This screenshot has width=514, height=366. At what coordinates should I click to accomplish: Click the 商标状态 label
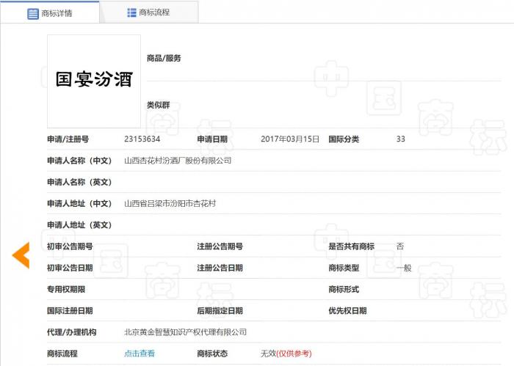tap(212, 354)
